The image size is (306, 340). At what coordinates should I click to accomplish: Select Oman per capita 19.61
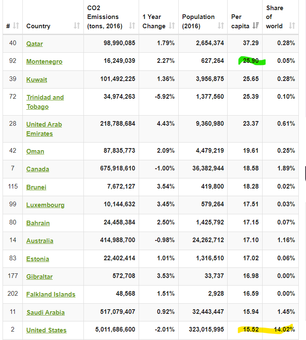[251, 151]
